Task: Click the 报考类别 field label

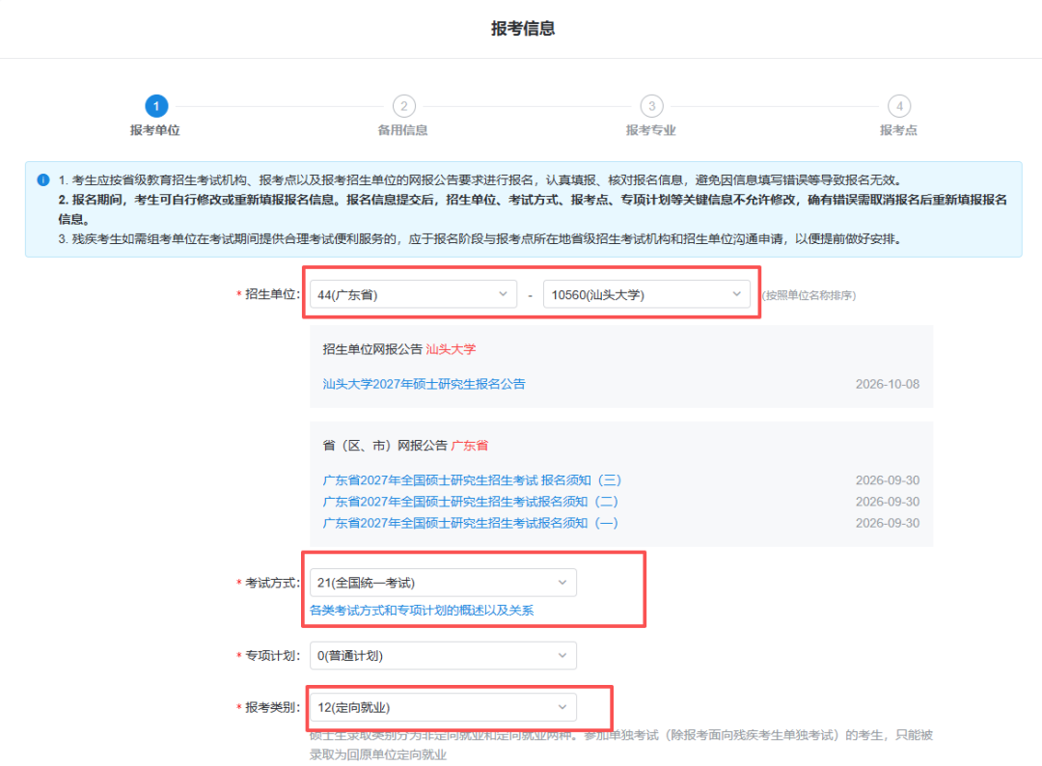Action: 272,707
